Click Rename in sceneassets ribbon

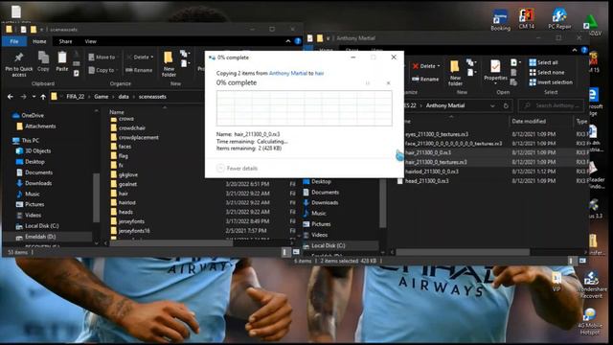(139, 70)
